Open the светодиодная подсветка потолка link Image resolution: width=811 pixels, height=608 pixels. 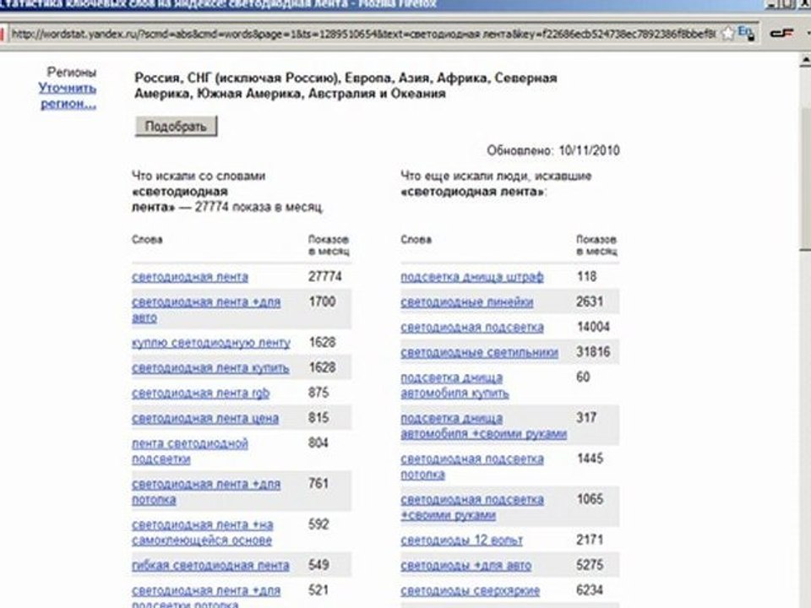pos(471,467)
